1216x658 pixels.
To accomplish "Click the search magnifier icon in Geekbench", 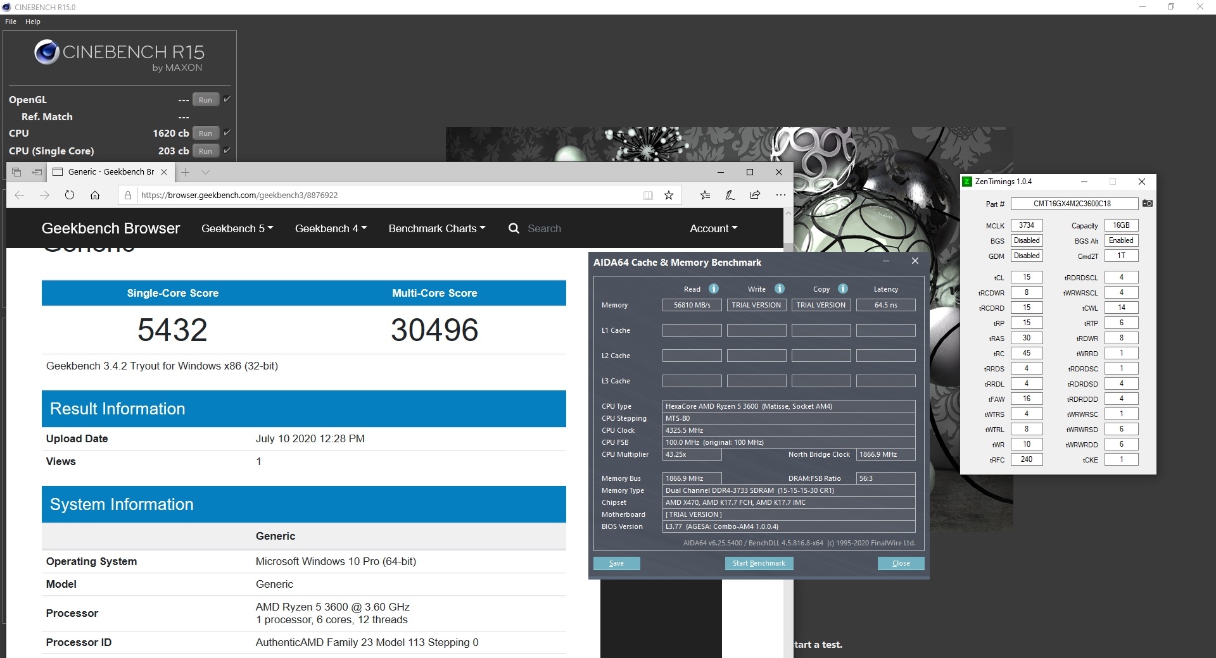I will point(514,228).
